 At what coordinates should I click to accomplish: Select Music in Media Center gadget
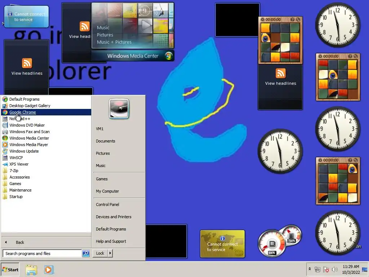point(103,27)
